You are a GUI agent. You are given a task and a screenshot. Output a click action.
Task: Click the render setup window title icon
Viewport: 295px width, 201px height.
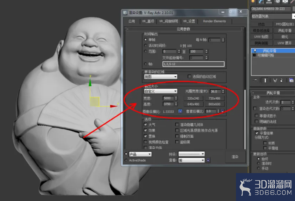(125, 13)
